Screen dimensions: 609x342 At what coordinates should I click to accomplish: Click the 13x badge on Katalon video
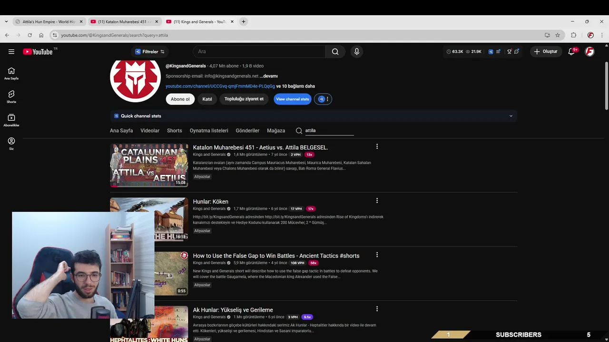[x=309, y=155]
